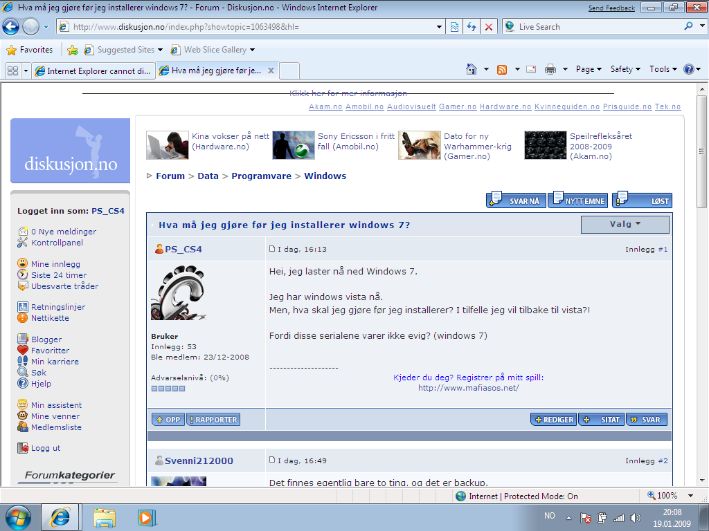Open Live Search provider dropdown arrow
Image resolution: width=709 pixels, height=531 pixels.
point(702,26)
